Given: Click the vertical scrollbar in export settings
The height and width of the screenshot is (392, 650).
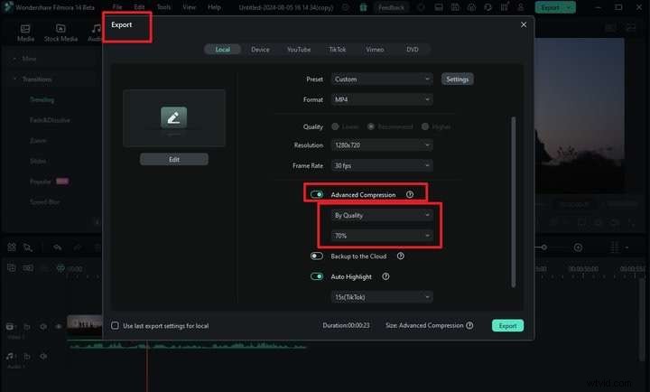Looking at the screenshot, I should [512, 199].
